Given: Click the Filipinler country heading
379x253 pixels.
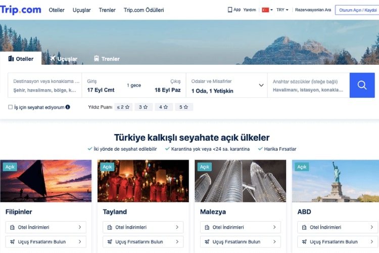Looking at the screenshot, I should 19,212.
